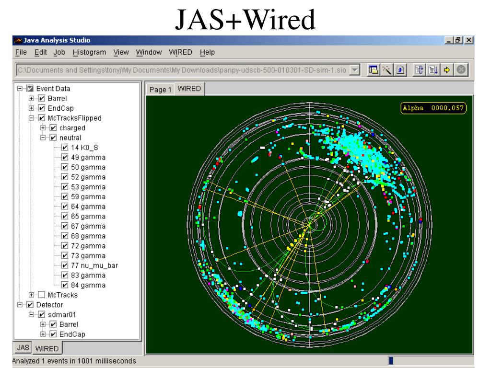Collapse the Detector node
Image resolution: width=491 pixels, height=368 pixels.
coord(20,305)
